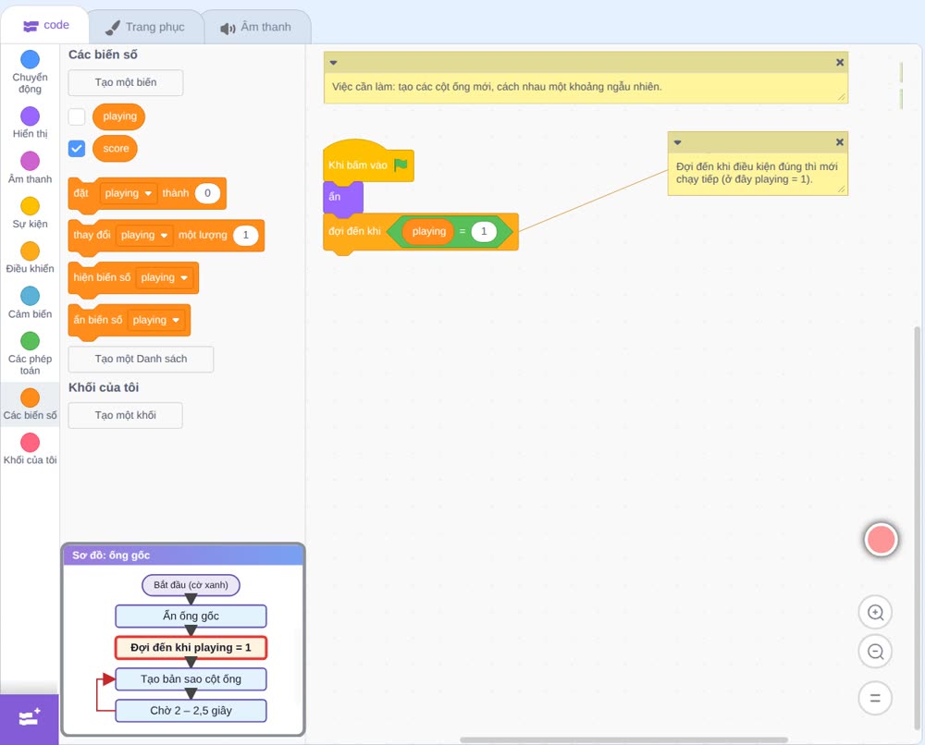Enable the playing variable checkbox

(77, 116)
